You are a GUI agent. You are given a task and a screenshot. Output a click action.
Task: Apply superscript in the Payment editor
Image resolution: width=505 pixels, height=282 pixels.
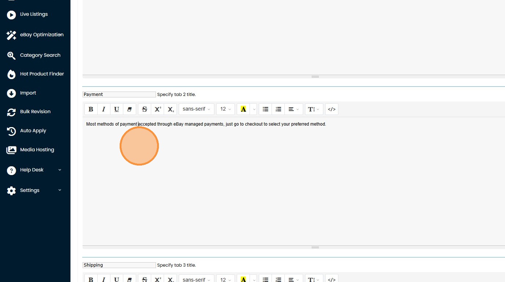pyautogui.click(x=158, y=109)
